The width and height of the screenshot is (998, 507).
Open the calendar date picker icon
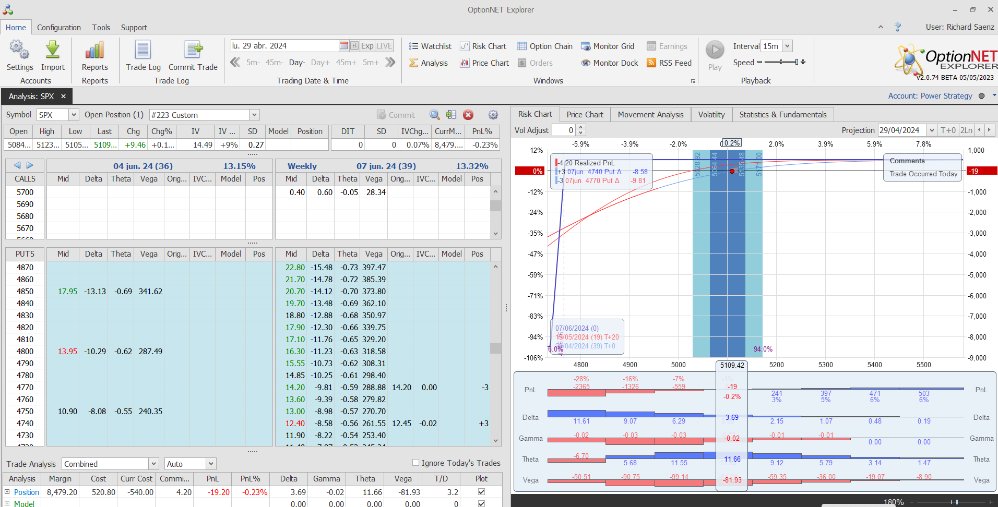(343, 46)
